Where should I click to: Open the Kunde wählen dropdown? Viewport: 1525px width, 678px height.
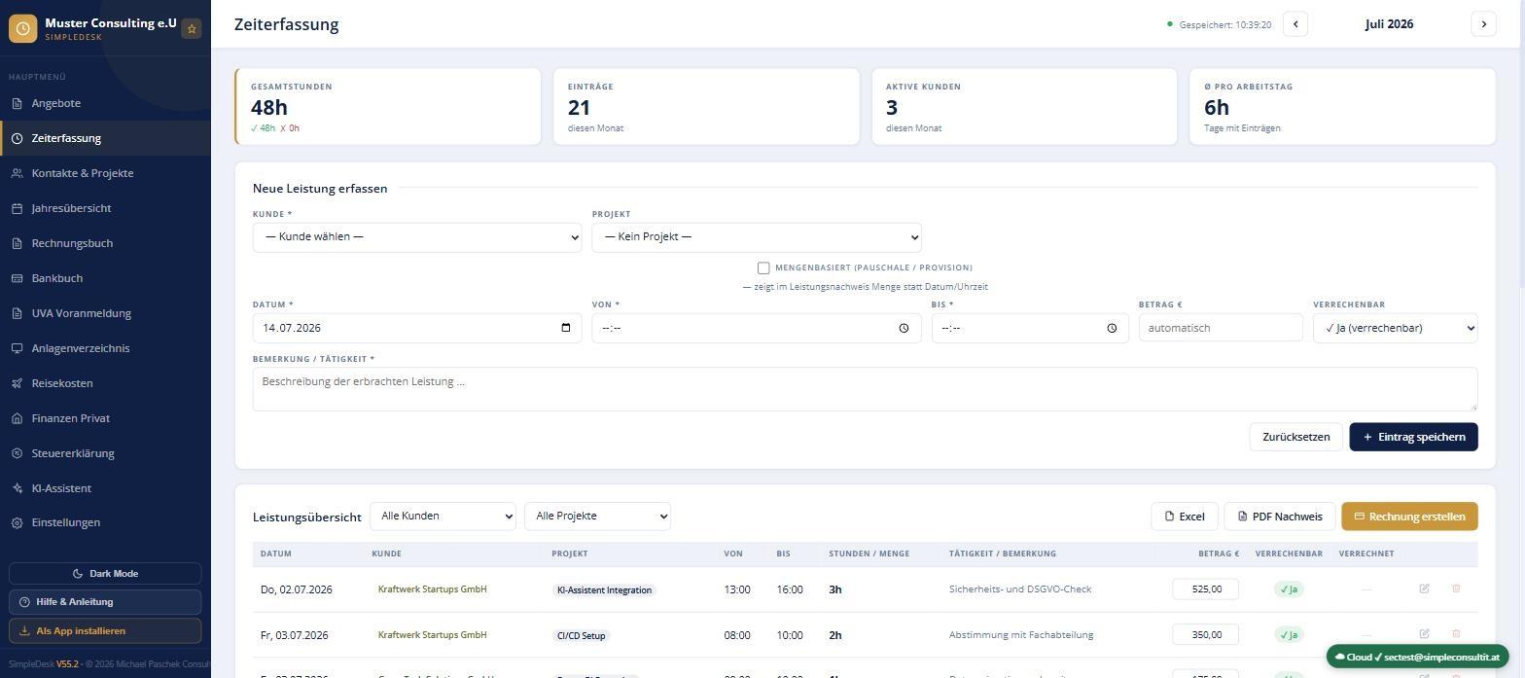click(x=417, y=236)
